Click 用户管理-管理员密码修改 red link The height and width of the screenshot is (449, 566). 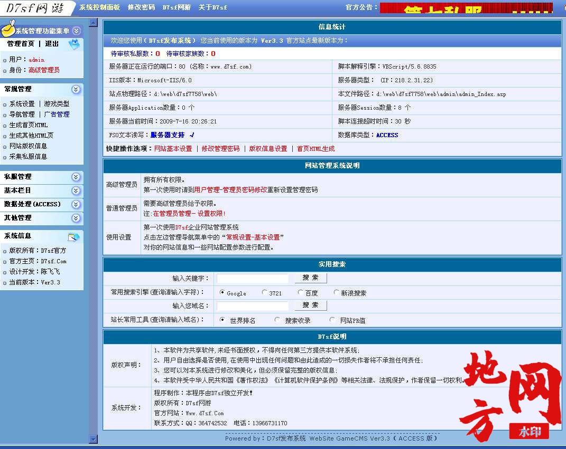click(x=230, y=190)
